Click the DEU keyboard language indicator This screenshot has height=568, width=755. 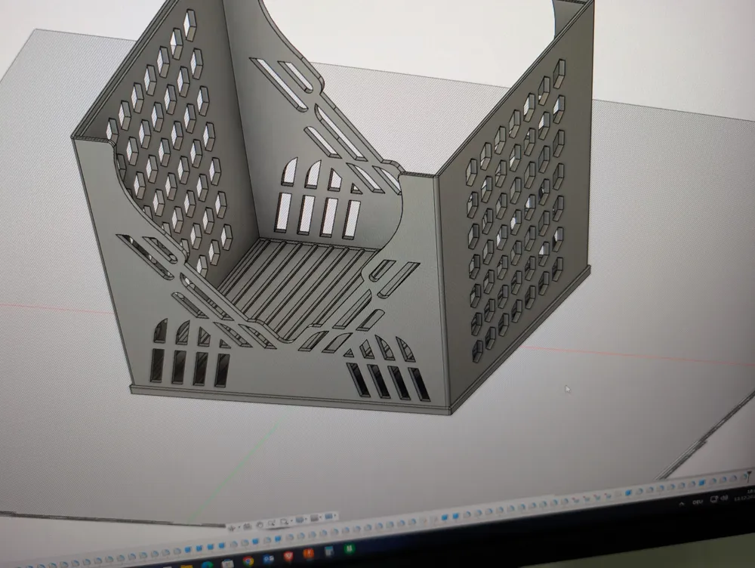click(698, 502)
